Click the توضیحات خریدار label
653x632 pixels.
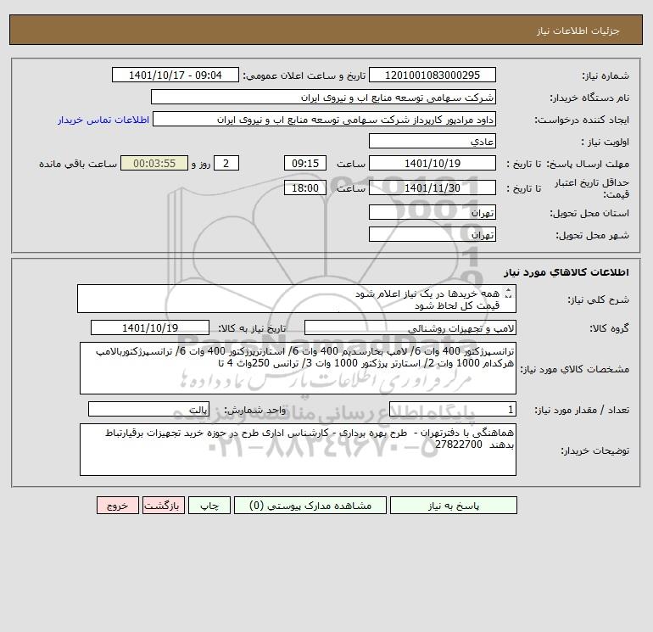coord(594,450)
